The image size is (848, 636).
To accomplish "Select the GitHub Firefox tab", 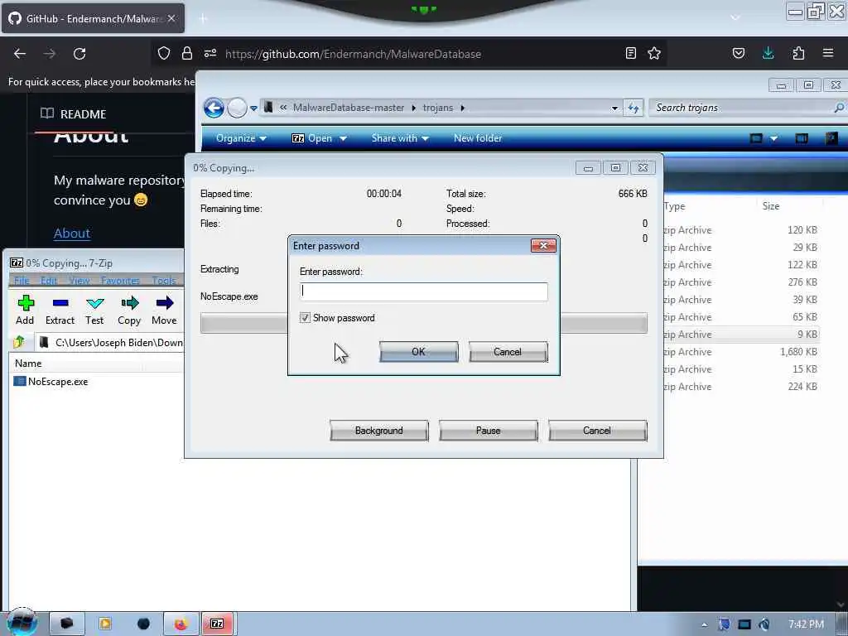I will pyautogui.click(x=93, y=19).
